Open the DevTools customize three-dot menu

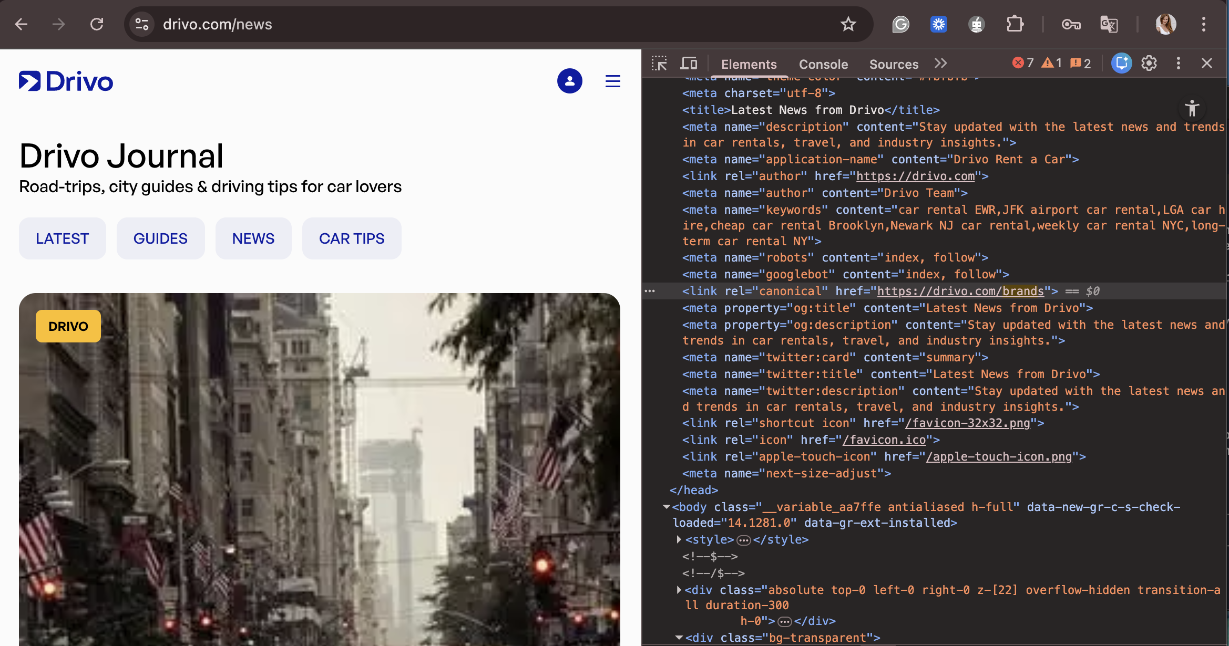pos(1178,63)
